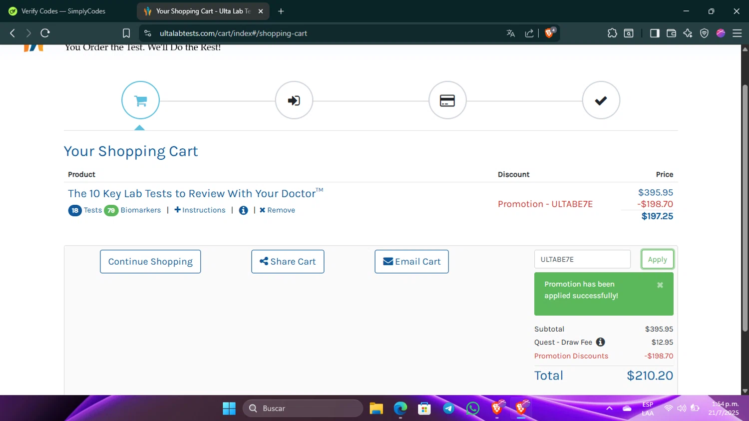Open Microsoft Edge from taskbar
Viewport: 749px width, 421px height.
(x=400, y=409)
